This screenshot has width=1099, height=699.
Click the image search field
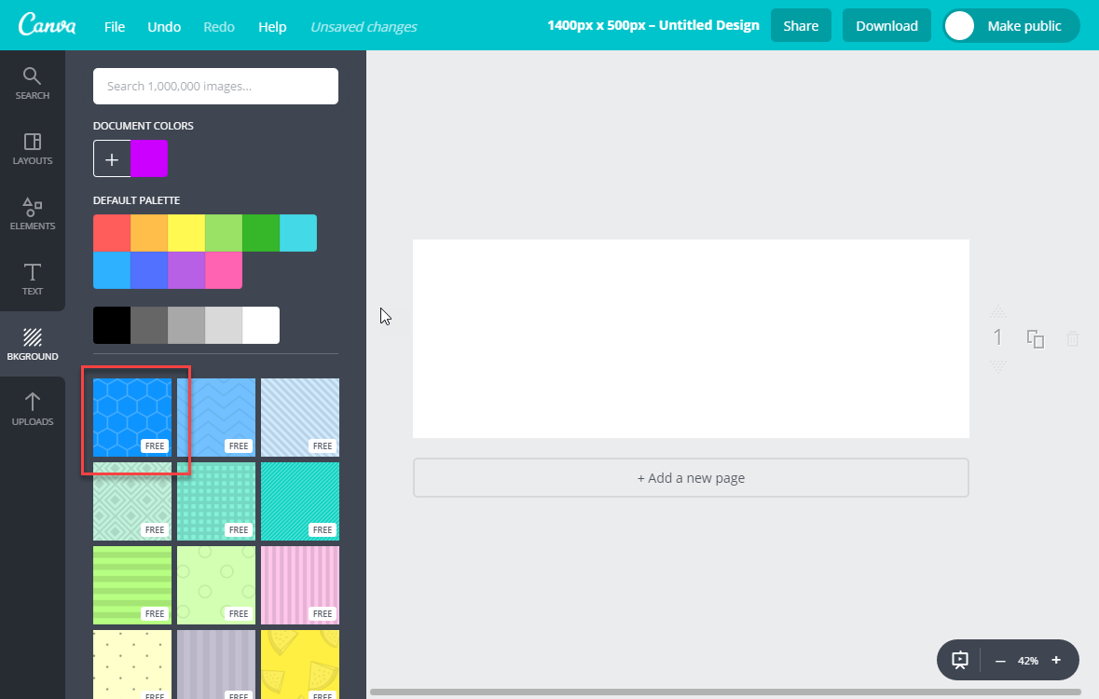coord(215,87)
